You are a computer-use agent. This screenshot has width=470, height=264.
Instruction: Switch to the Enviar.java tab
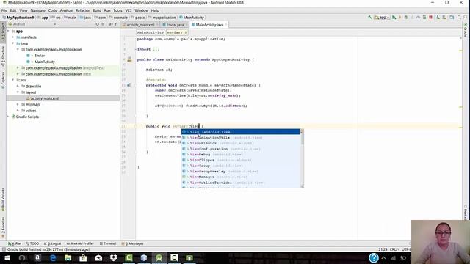click(175, 25)
